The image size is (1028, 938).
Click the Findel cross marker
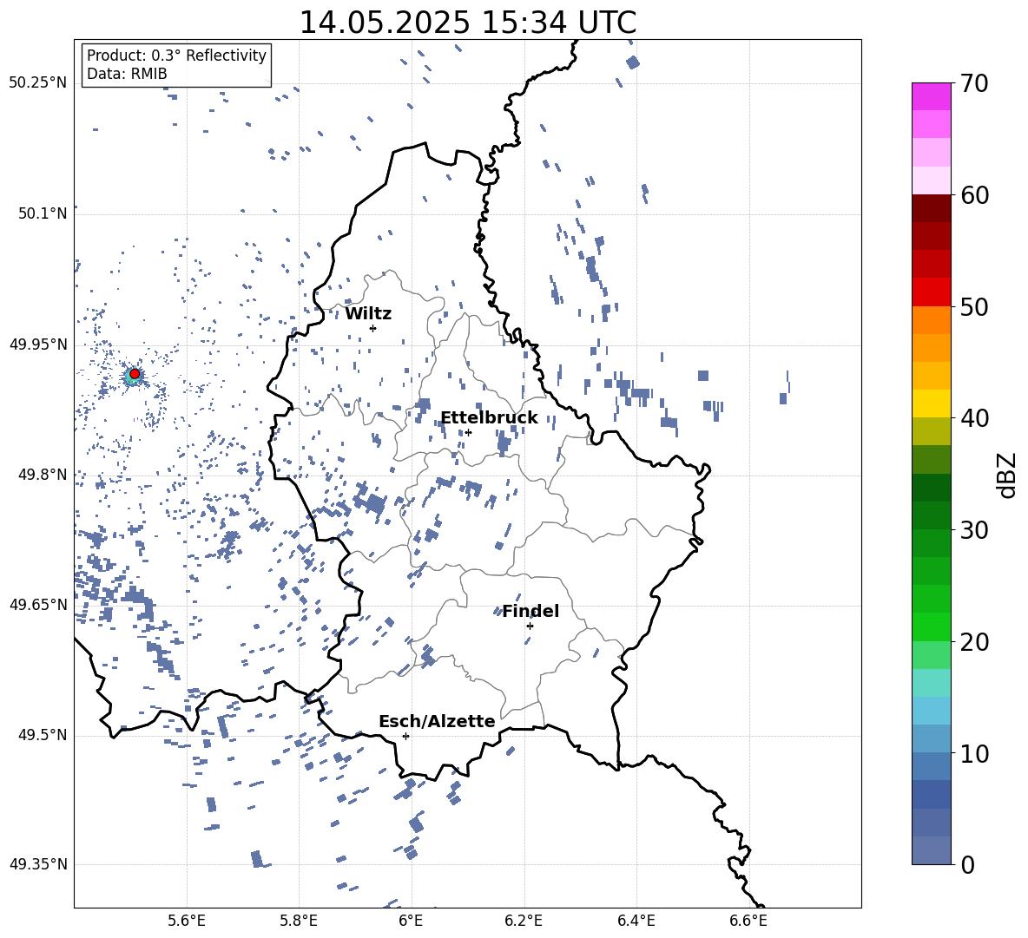(530, 626)
